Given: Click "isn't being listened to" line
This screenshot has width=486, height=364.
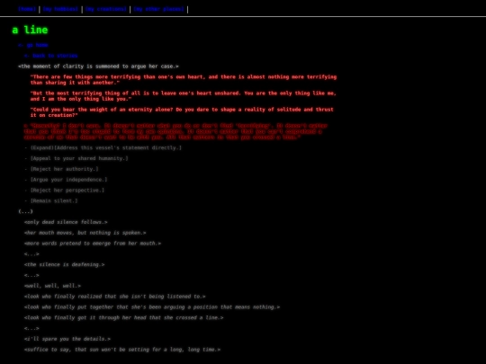Looking at the screenshot, I should (x=114, y=297).
